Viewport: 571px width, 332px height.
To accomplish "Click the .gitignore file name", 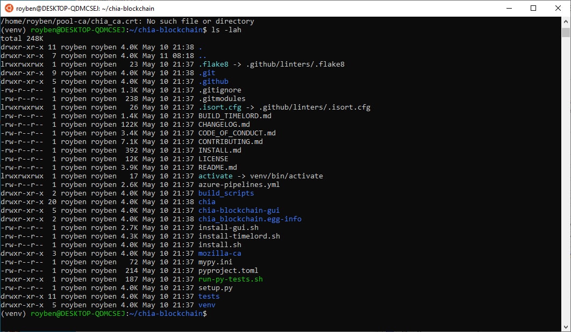I will click(x=219, y=90).
